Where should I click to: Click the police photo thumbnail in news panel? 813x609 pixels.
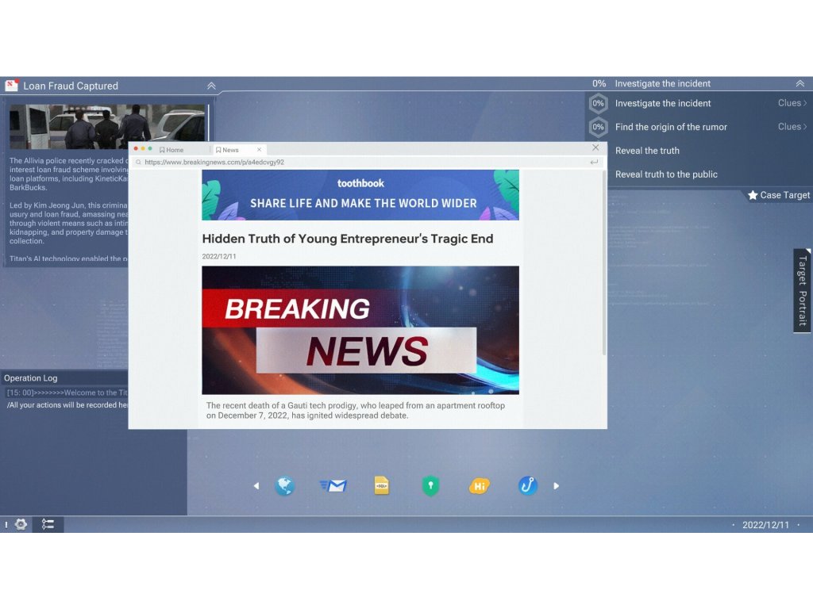coord(107,127)
